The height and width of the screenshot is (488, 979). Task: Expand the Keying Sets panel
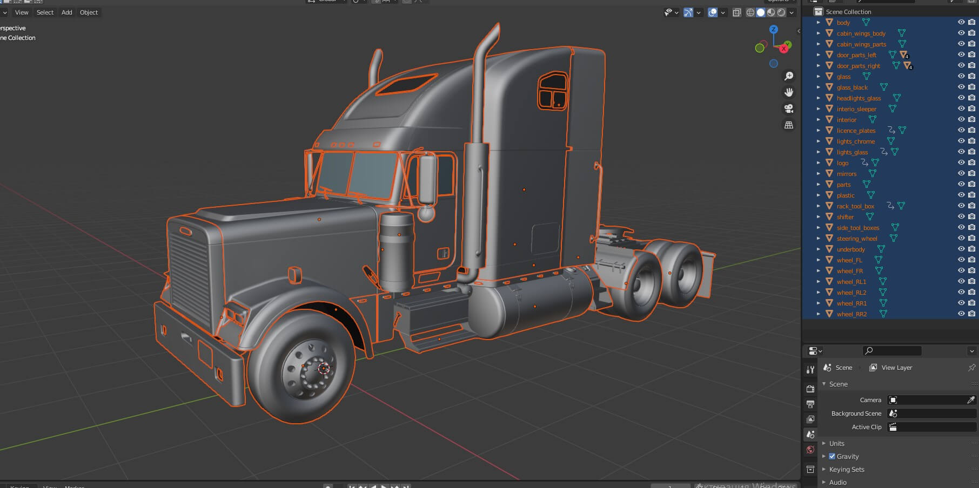[x=824, y=469]
